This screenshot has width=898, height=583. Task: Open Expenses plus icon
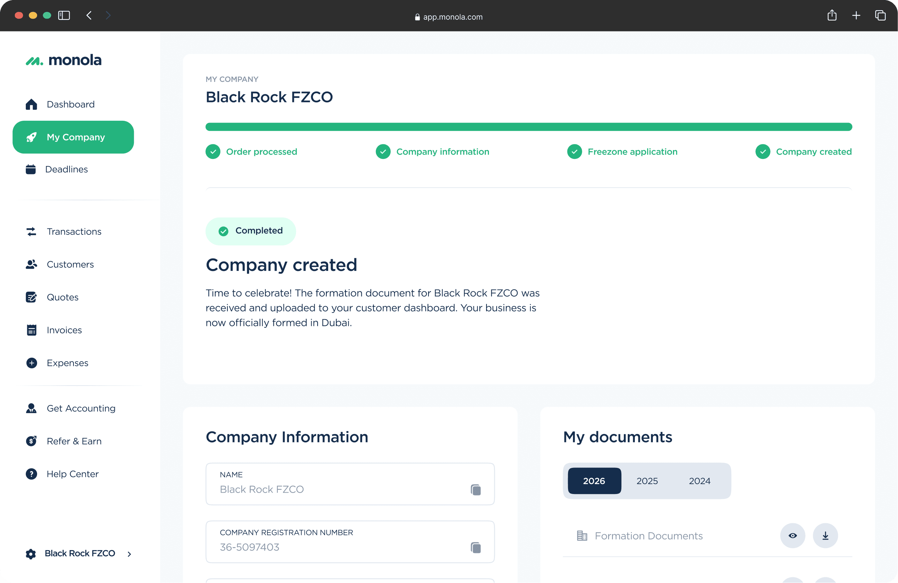click(32, 363)
